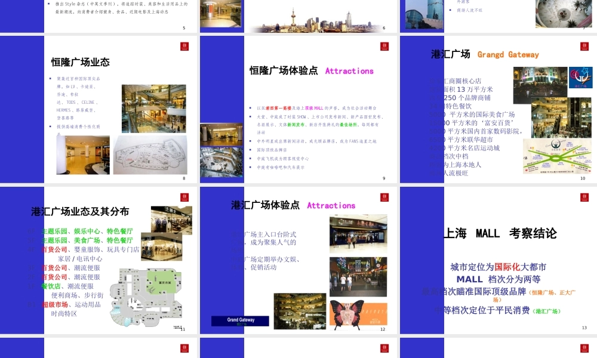Click the mall interior photo on slide 10
Viewport: 597px width, 358px height.
click(x=561, y=118)
